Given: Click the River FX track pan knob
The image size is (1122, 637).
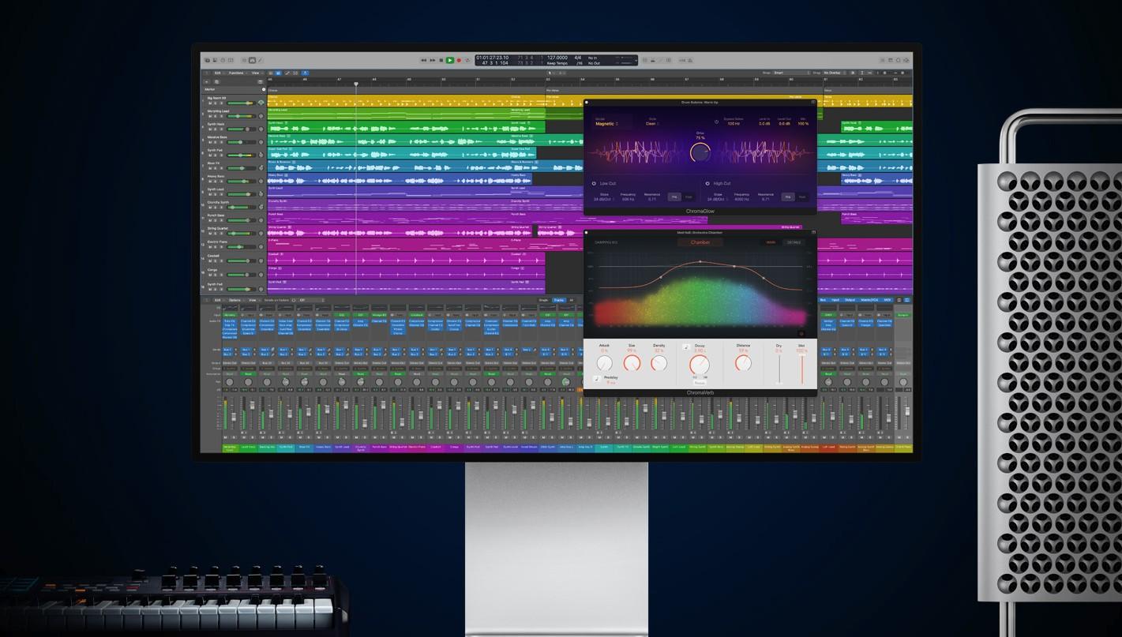Looking at the screenshot, I should pyautogui.click(x=261, y=168).
